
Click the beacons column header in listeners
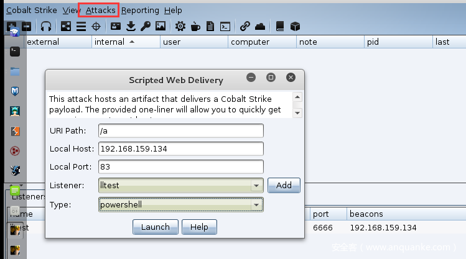[406, 214]
